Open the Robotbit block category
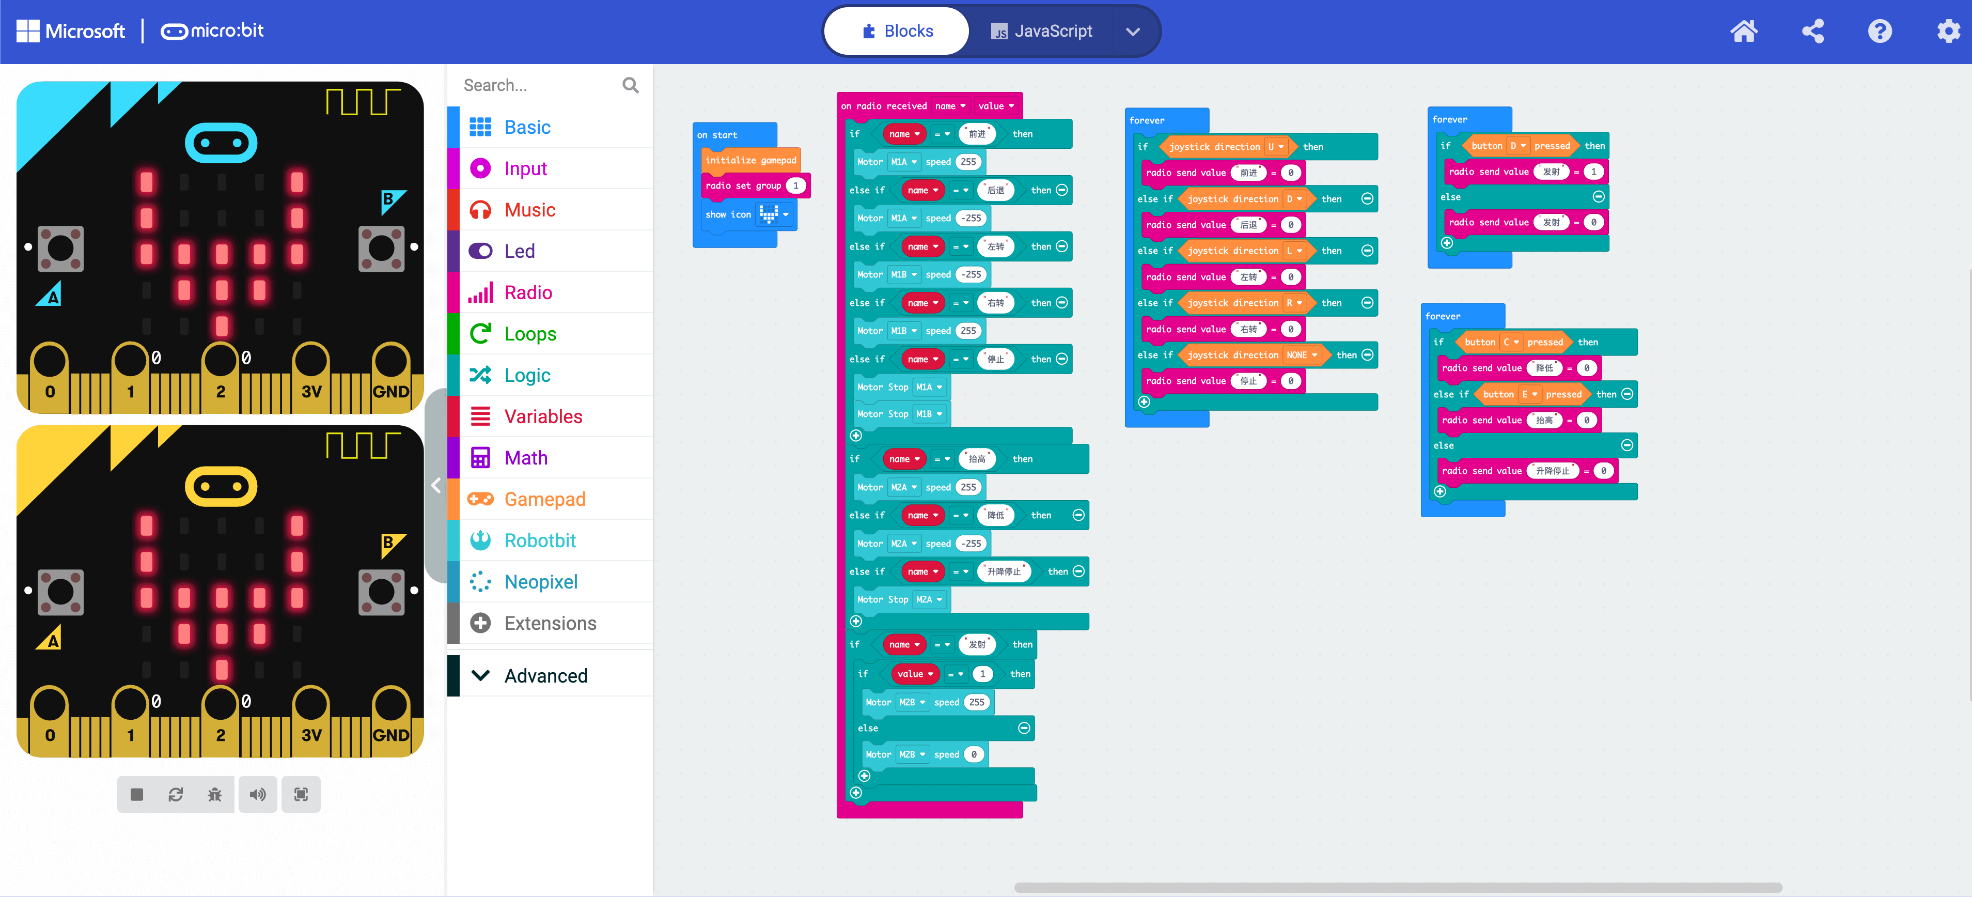 [550, 541]
